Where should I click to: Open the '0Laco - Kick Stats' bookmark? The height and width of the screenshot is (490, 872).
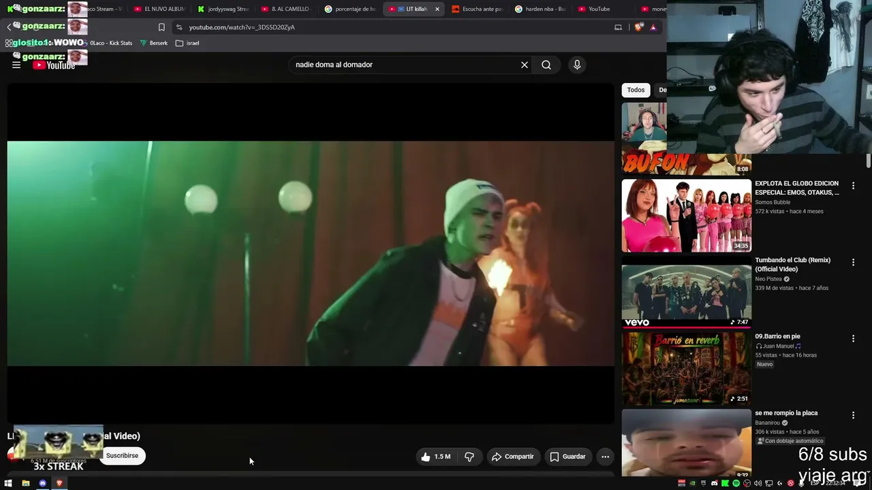(106, 43)
